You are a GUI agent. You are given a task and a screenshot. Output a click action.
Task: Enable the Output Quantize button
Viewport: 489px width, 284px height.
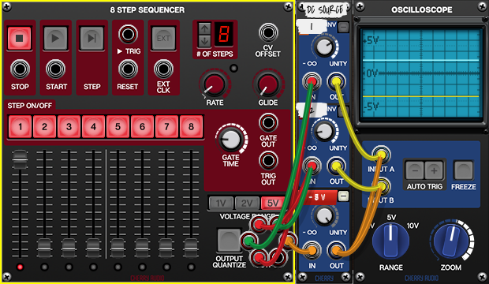pyautogui.click(x=229, y=240)
